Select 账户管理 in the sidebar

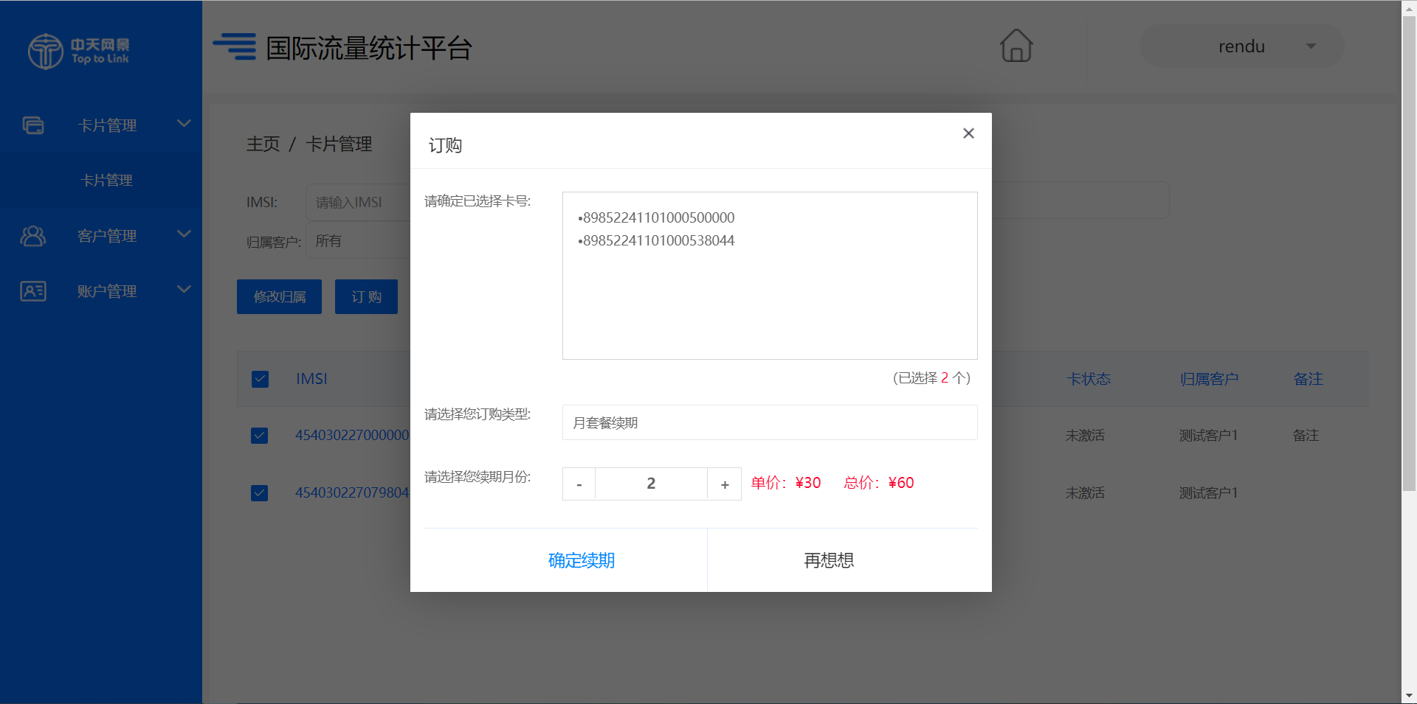click(107, 291)
